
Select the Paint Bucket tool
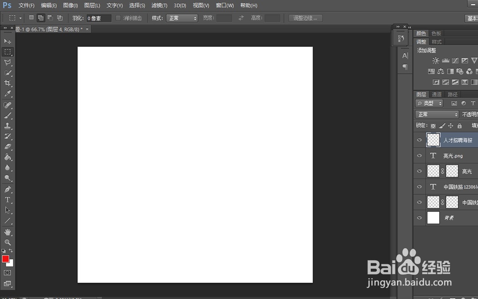pos(7,157)
